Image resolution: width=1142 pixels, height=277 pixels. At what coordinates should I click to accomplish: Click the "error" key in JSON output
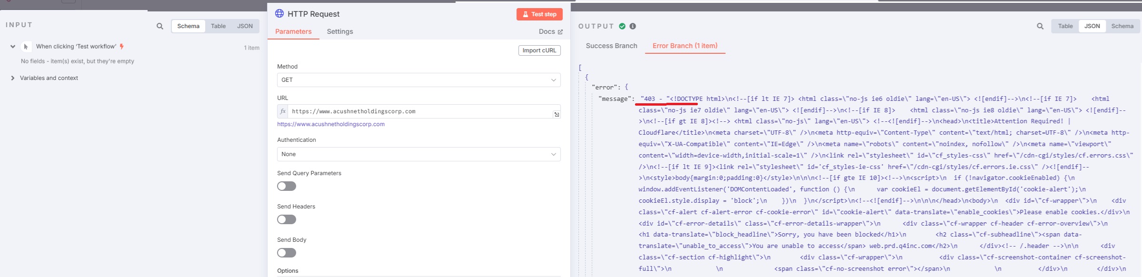click(606, 87)
